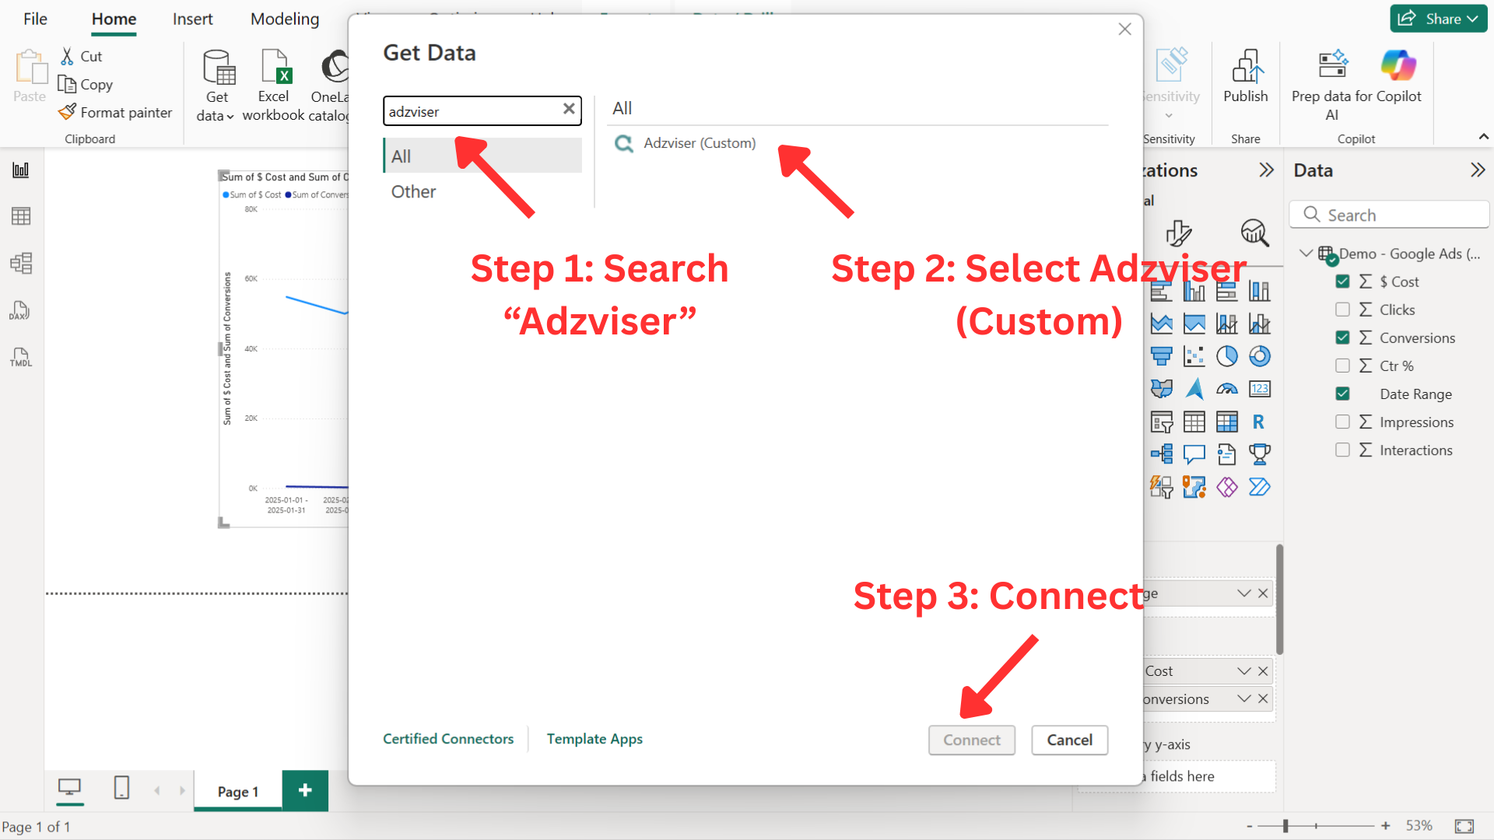Select the Other category in Get Data
The width and height of the screenshot is (1494, 840).
point(413,191)
